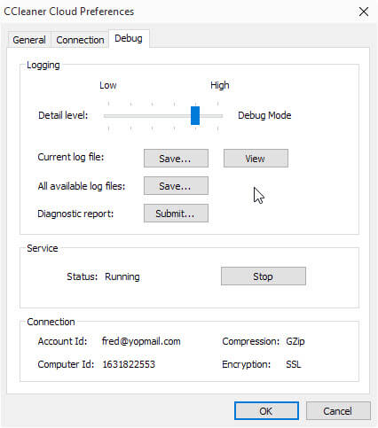Click the Diagnostic report label
Screen dimensions: 378x428
point(75,214)
